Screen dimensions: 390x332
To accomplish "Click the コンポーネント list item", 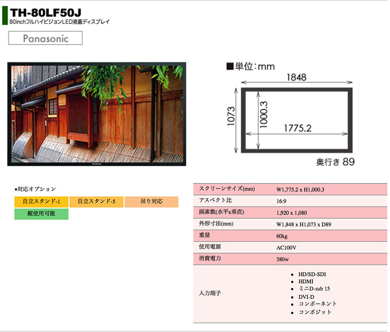I will [317, 304].
